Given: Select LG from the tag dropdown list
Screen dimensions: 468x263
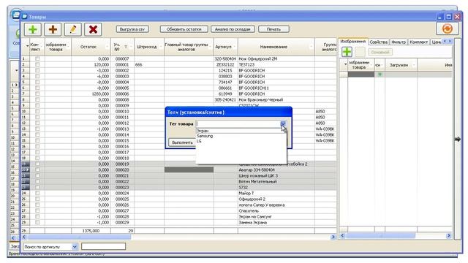Looking at the screenshot, I should coord(241,141).
